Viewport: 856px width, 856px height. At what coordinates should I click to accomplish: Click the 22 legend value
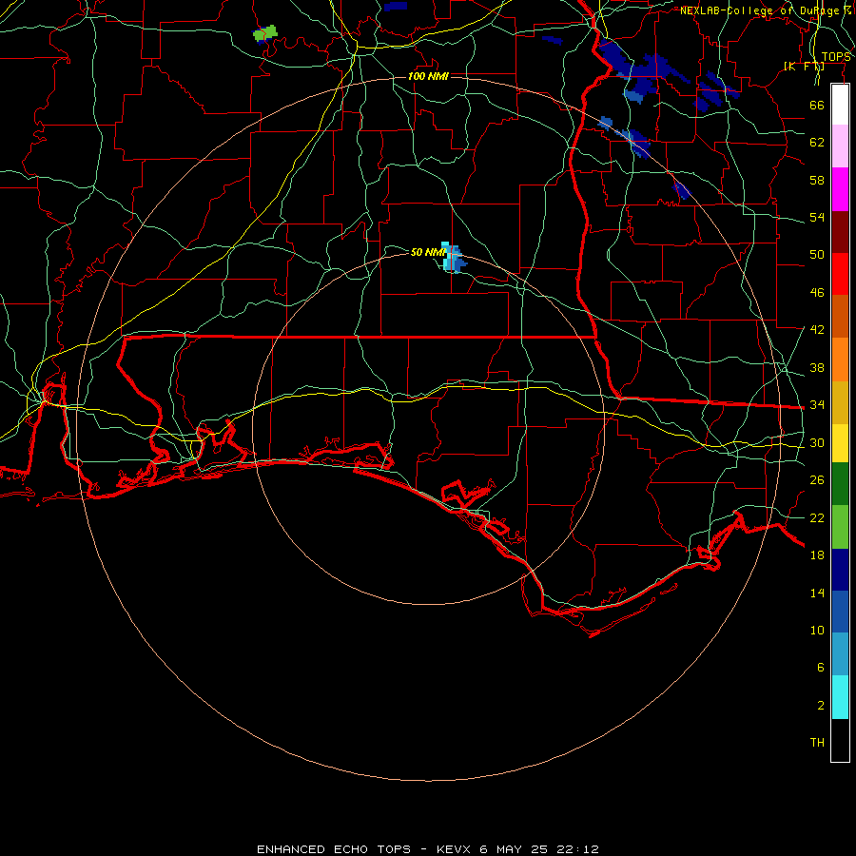817,517
